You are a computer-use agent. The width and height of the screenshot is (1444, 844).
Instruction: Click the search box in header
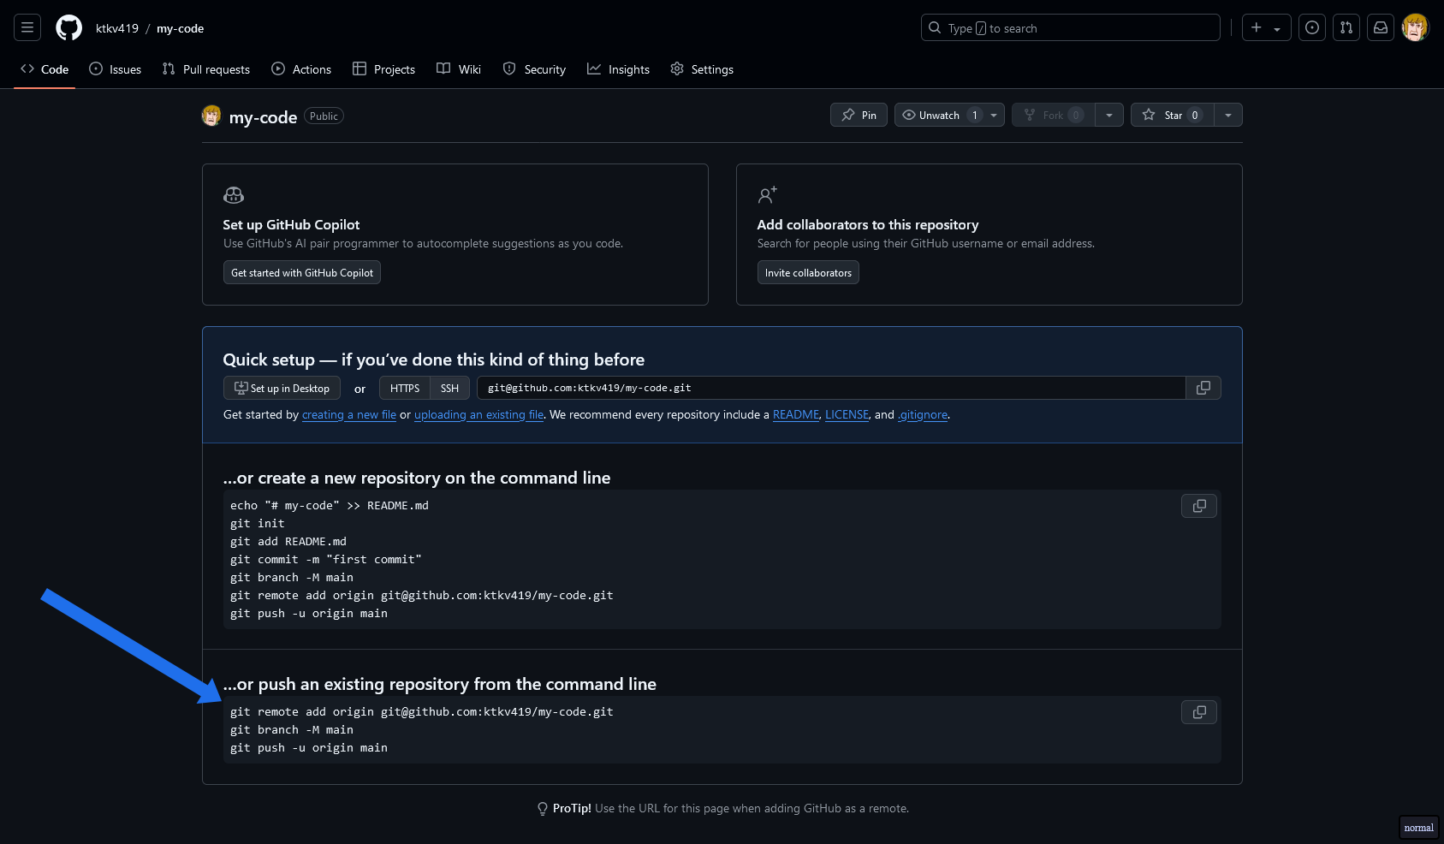pos(1070,28)
